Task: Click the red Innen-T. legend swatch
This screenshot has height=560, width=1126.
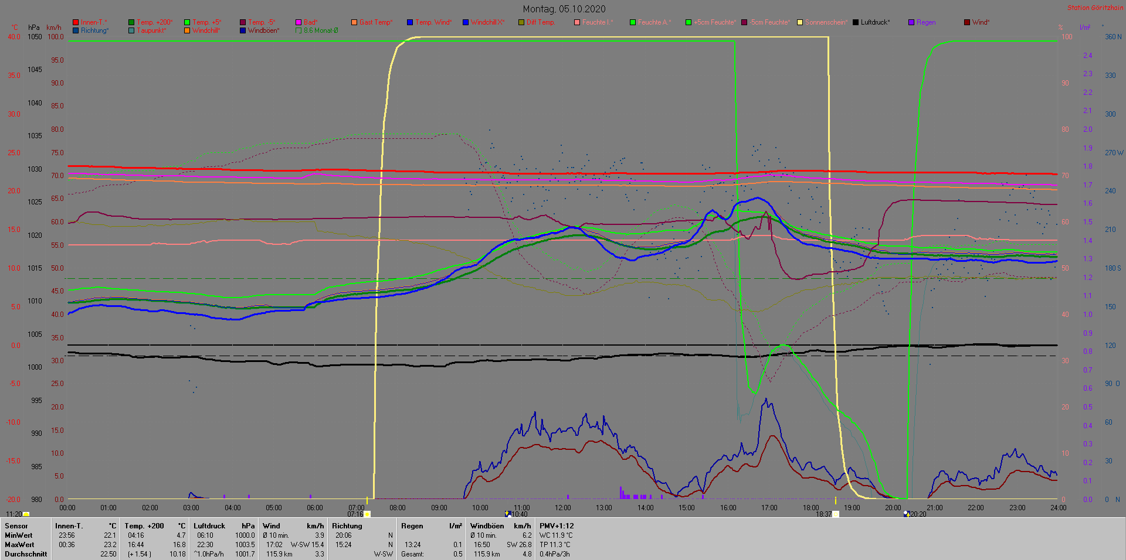Action: point(76,22)
